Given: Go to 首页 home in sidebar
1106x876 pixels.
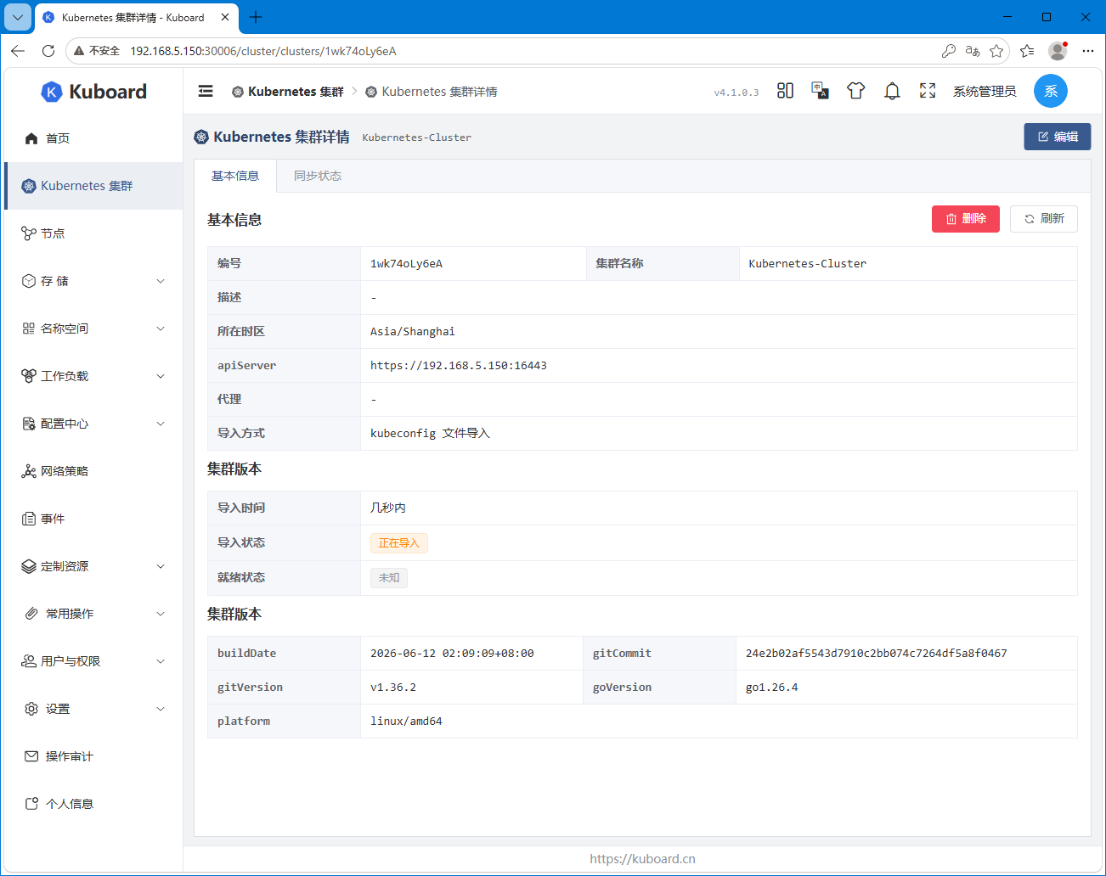Looking at the screenshot, I should tap(93, 138).
